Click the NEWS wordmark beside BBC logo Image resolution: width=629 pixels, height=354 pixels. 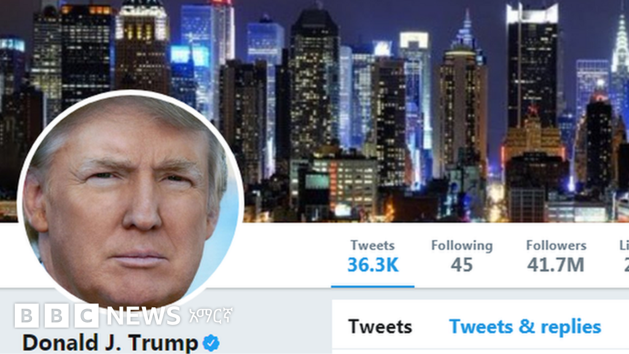point(144,316)
